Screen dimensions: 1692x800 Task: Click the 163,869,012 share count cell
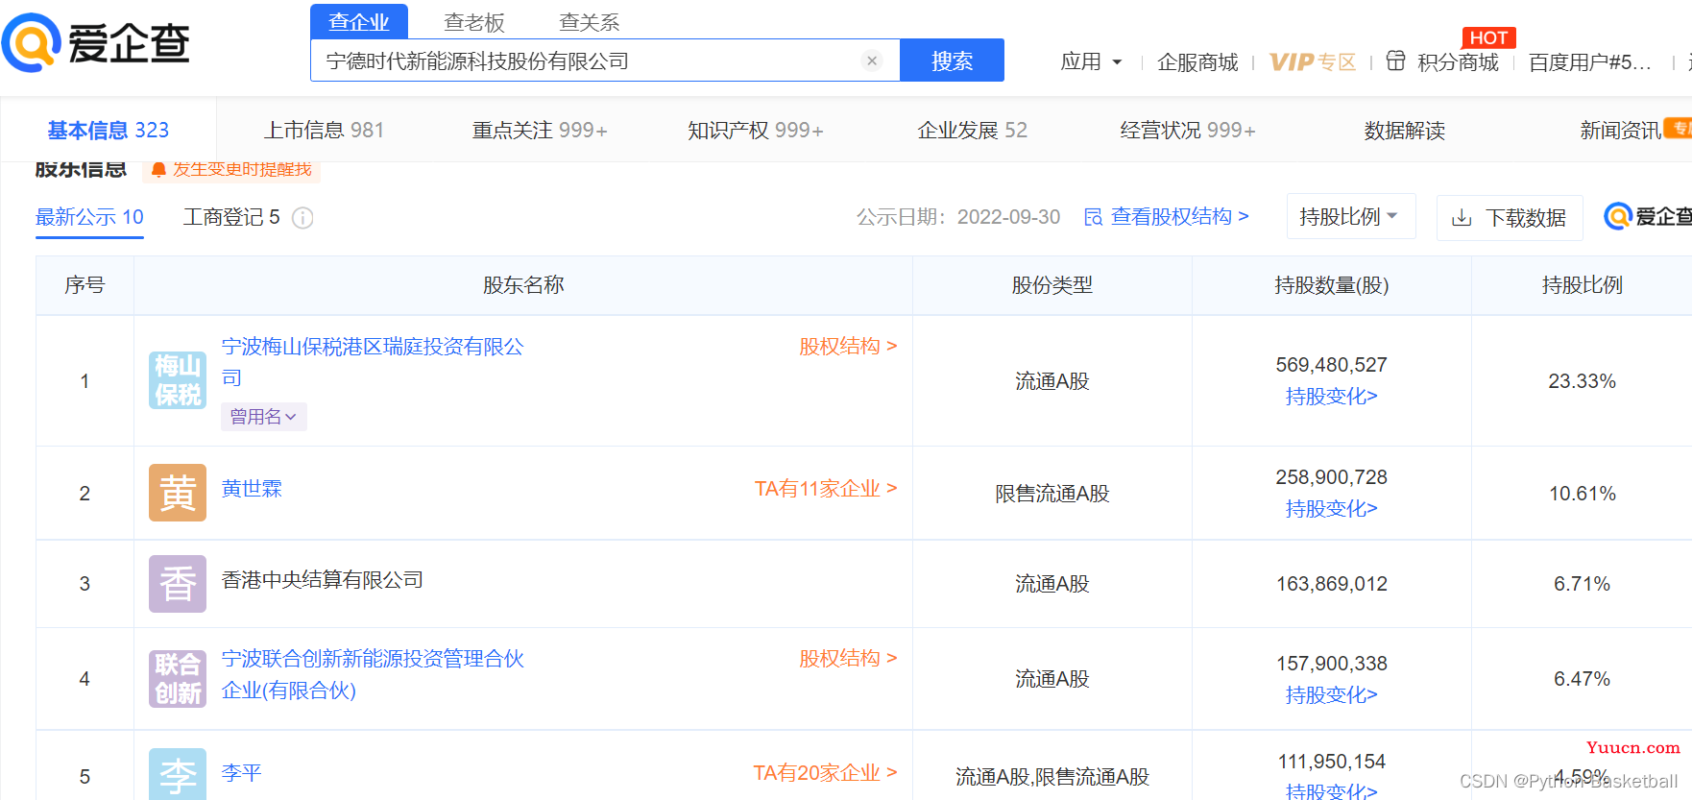pos(1331,584)
